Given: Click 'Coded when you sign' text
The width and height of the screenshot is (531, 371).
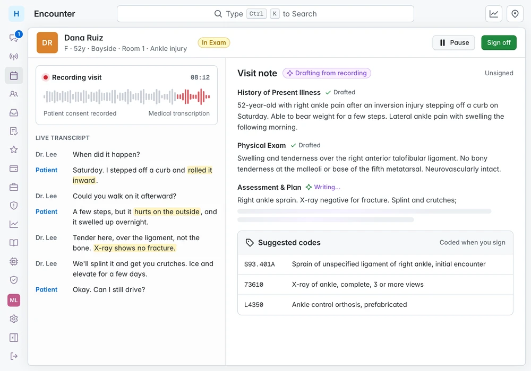Looking at the screenshot, I should pos(472,243).
